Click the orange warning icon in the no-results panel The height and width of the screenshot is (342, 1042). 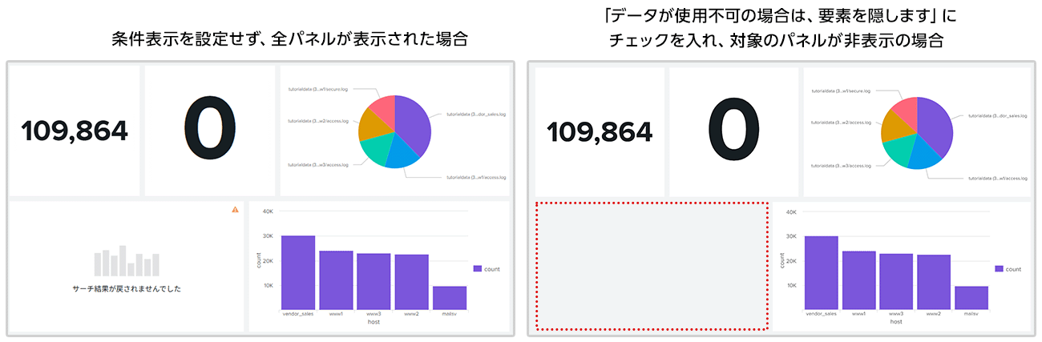point(235,210)
